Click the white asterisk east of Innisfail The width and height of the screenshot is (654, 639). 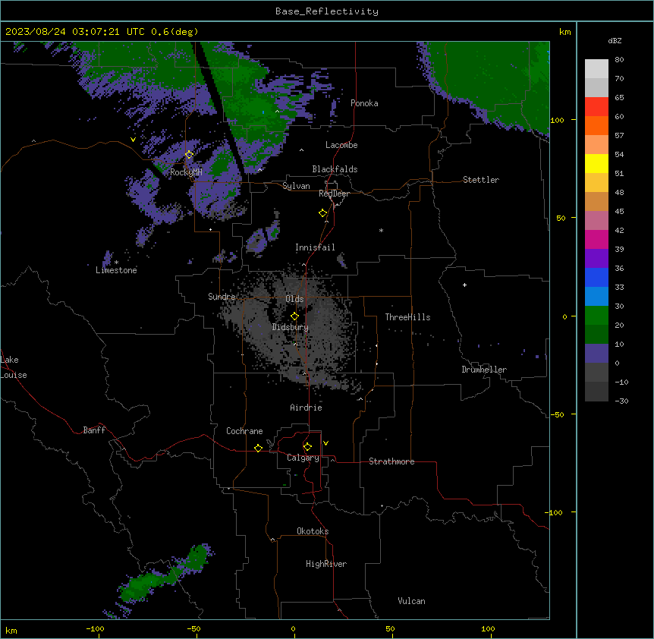pyautogui.click(x=381, y=230)
